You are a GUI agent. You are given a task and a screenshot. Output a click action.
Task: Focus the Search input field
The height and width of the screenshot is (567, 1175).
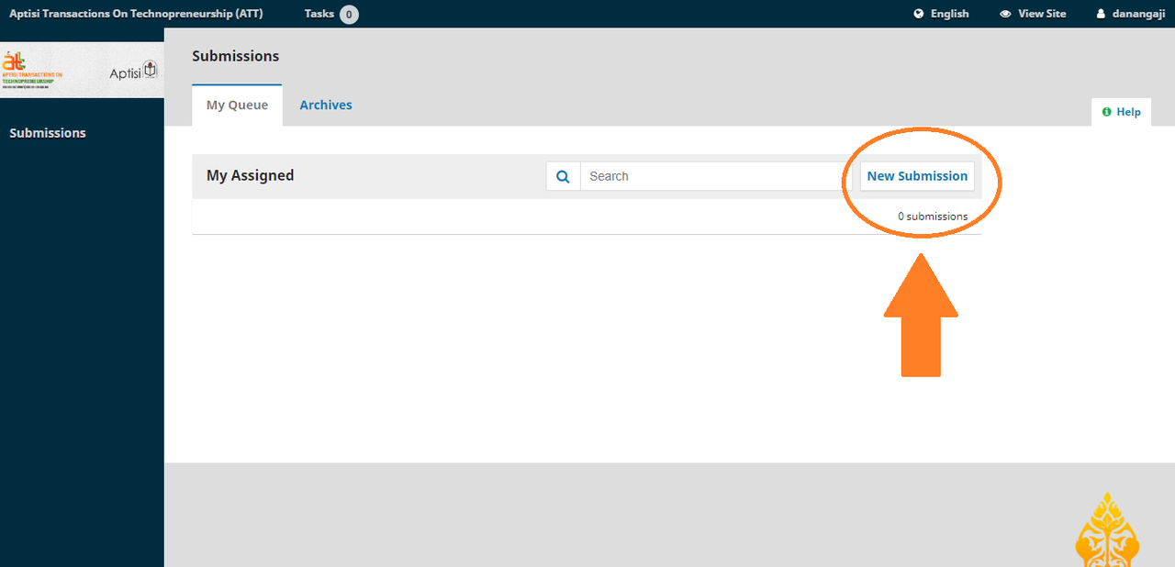[716, 176]
